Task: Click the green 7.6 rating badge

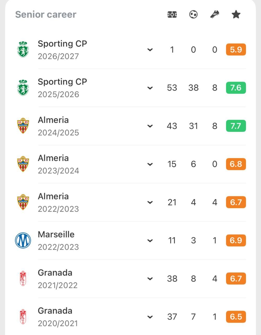Action: coord(236,88)
